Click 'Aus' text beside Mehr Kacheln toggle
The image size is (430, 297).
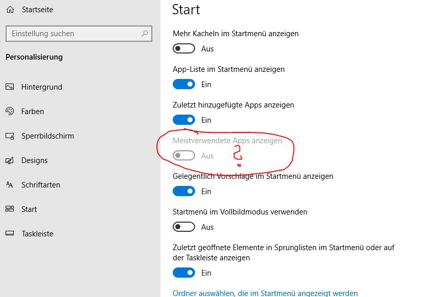click(207, 49)
